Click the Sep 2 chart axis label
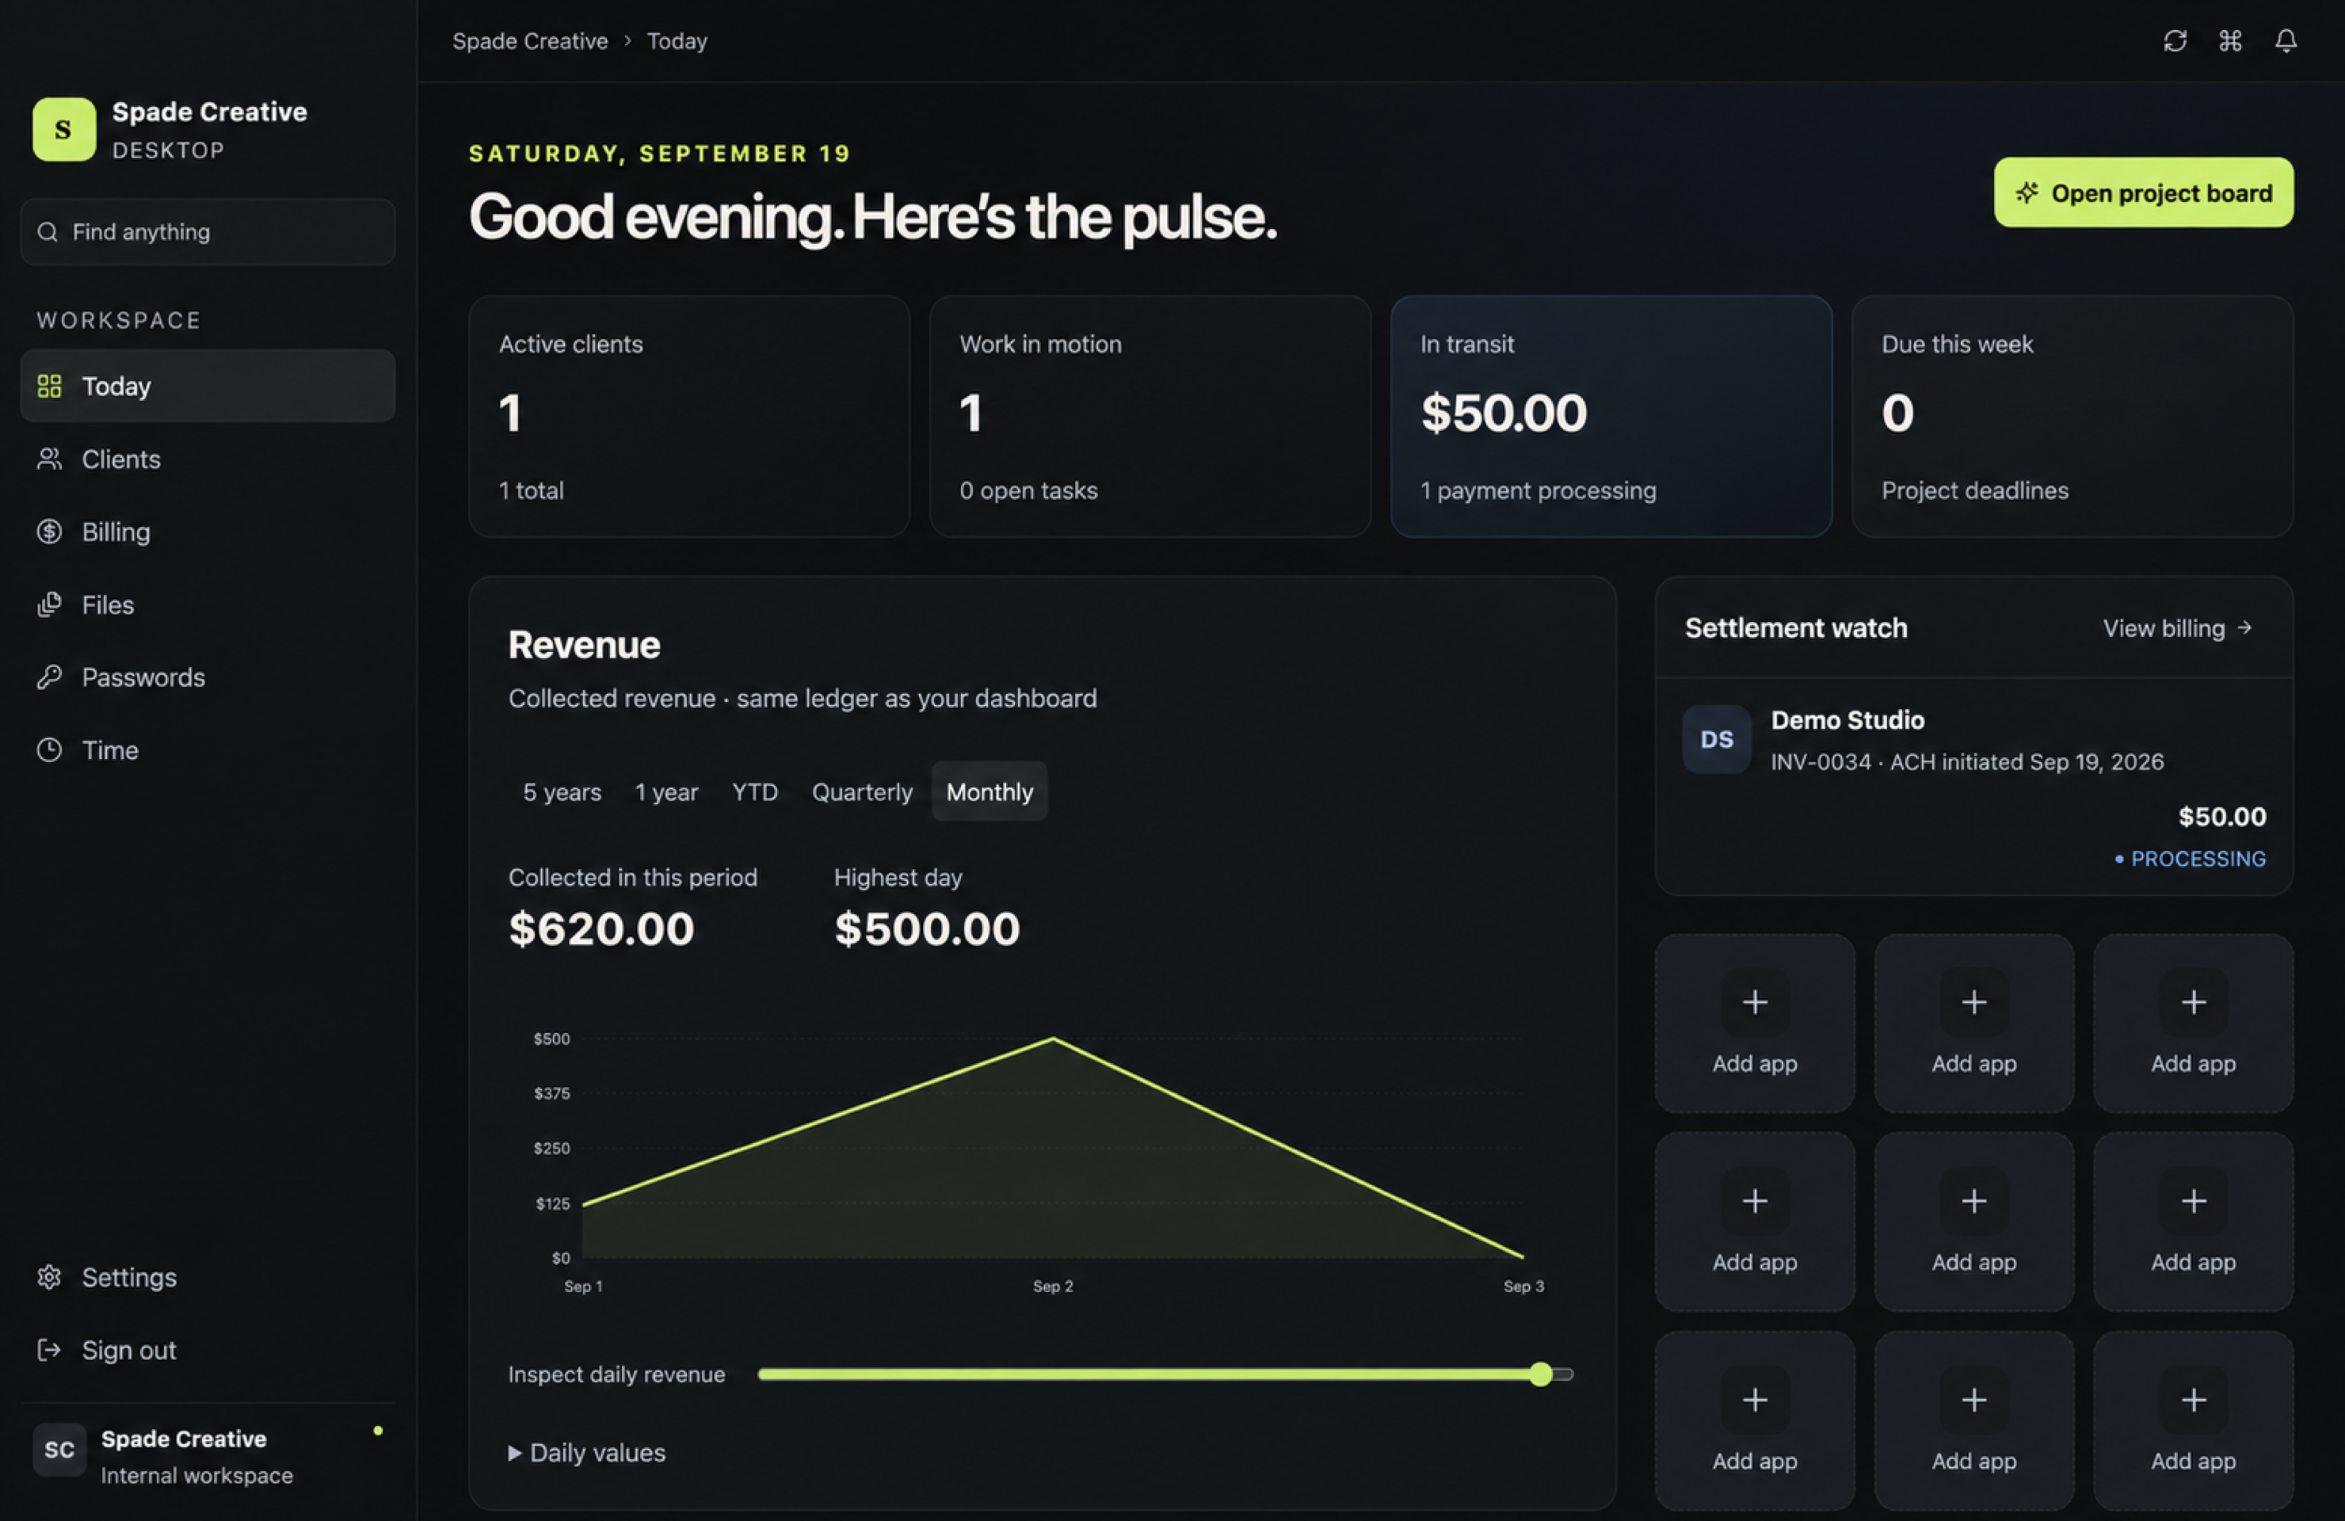2345x1521 pixels. point(1052,1286)
